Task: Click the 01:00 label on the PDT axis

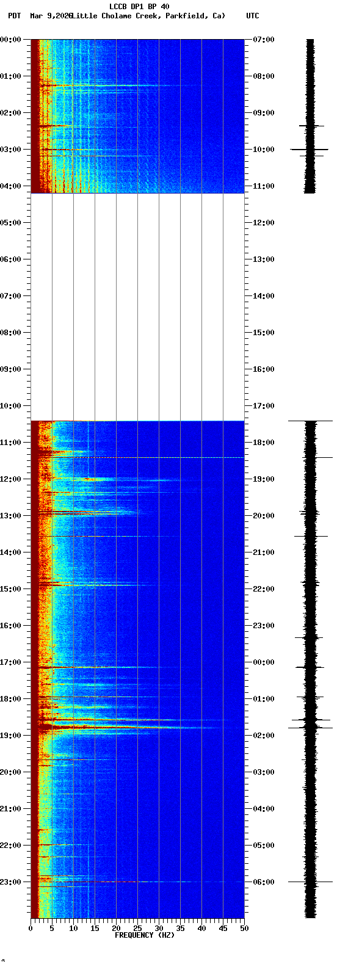Action: pos(10,76)
